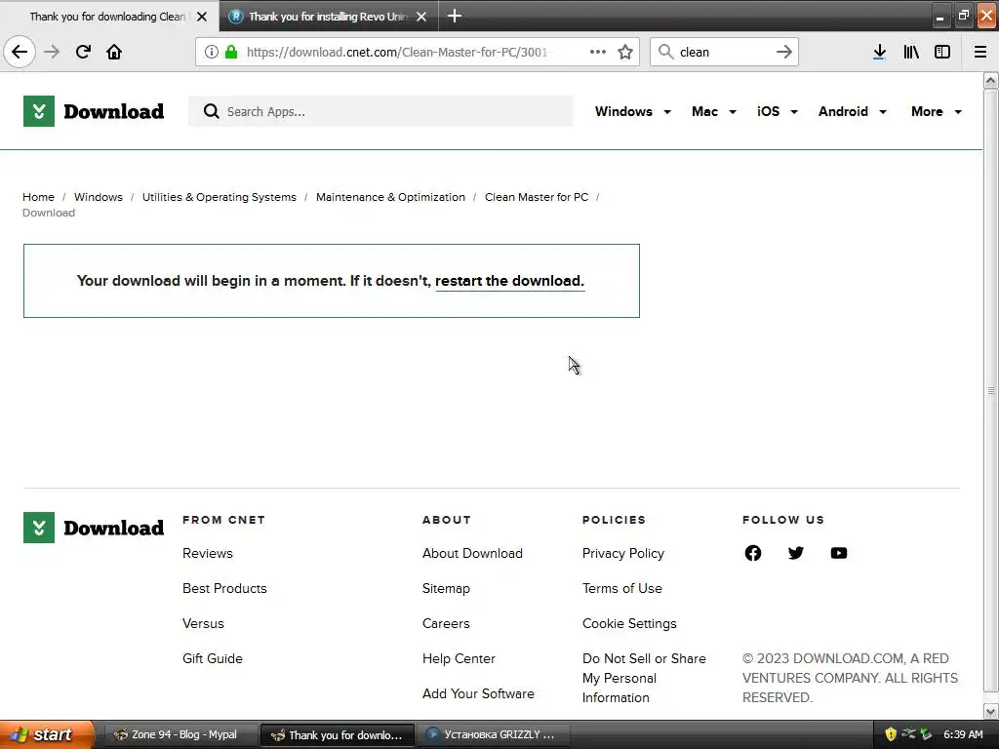Open page actions three-dot menu

click(598, 52)
